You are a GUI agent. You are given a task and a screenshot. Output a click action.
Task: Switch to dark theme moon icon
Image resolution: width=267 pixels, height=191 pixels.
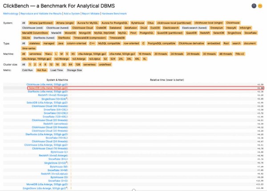coord(254,6)
